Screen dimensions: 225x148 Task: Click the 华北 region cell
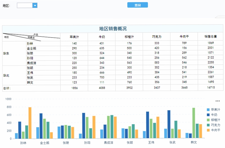14,75
